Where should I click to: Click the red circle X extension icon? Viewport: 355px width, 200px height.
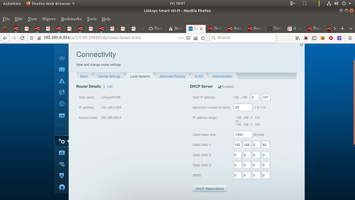pos(331,38)
